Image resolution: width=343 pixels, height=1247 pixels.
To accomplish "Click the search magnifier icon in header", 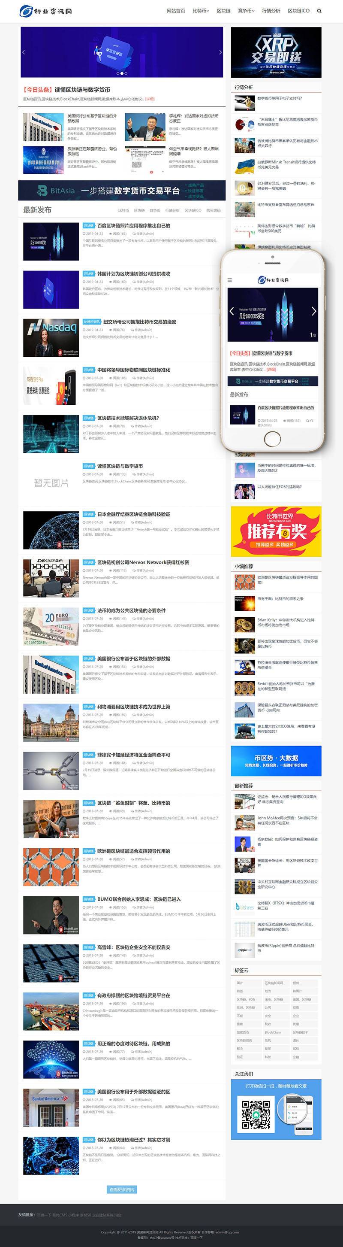I will [x=319, y=11].
